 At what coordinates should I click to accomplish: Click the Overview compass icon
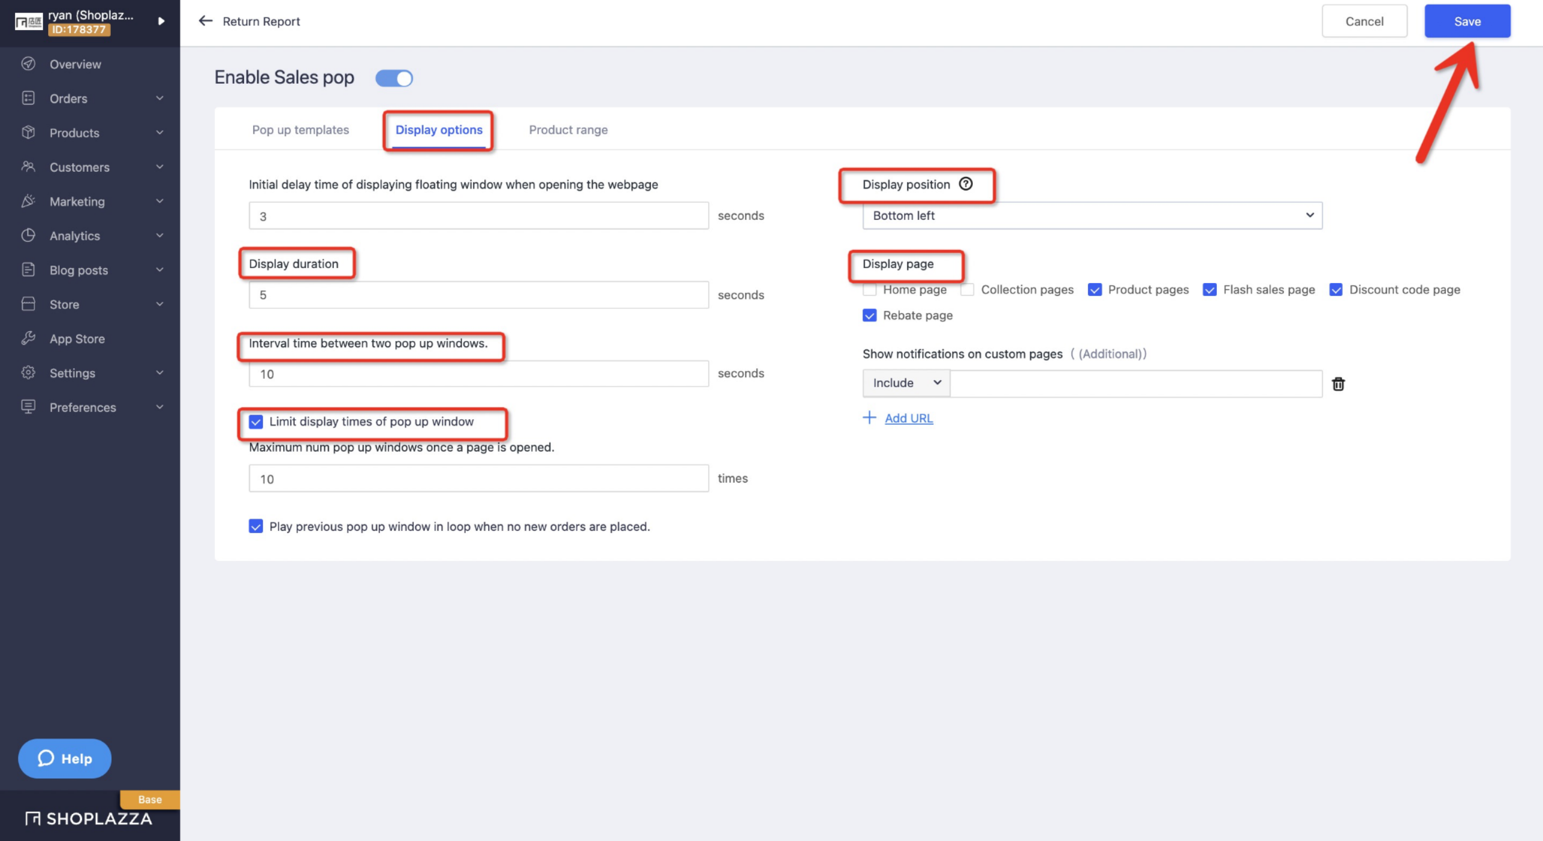pyautogui.click(x=28, y=64)
